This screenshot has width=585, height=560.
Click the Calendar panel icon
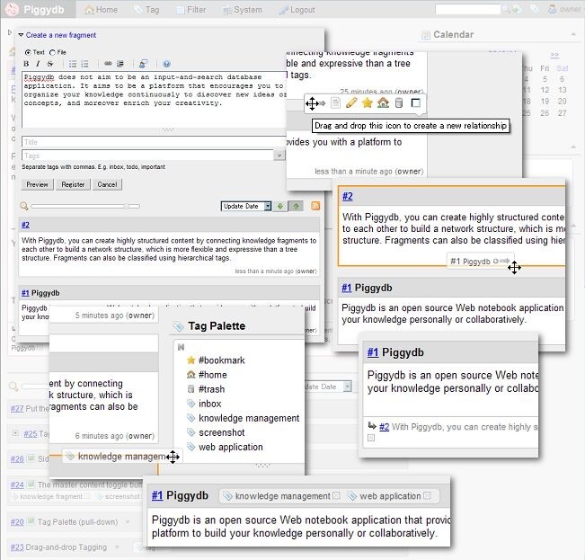(425, 35)
